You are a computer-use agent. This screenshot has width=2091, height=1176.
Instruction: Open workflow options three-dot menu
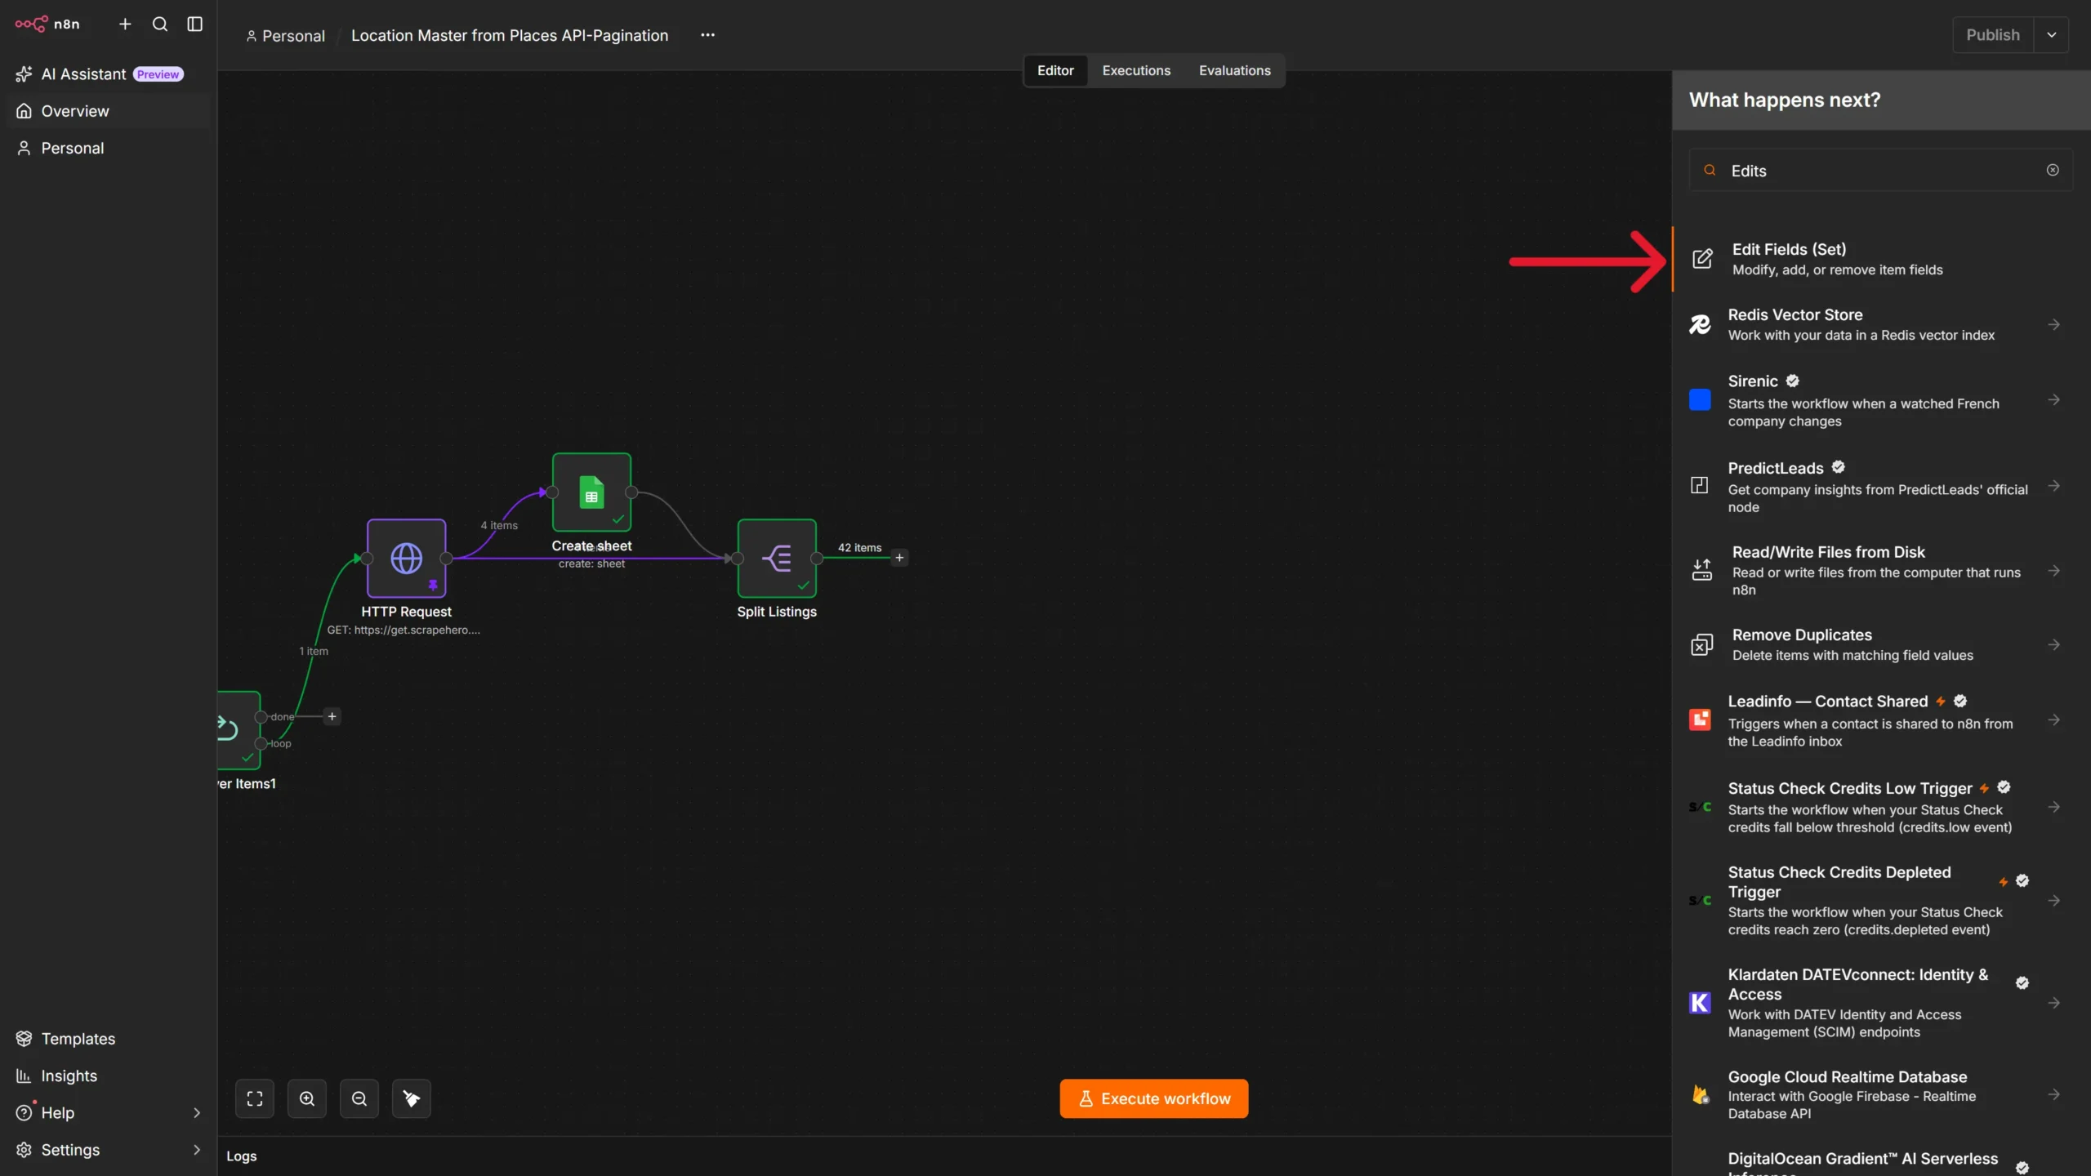coord(707,35)
